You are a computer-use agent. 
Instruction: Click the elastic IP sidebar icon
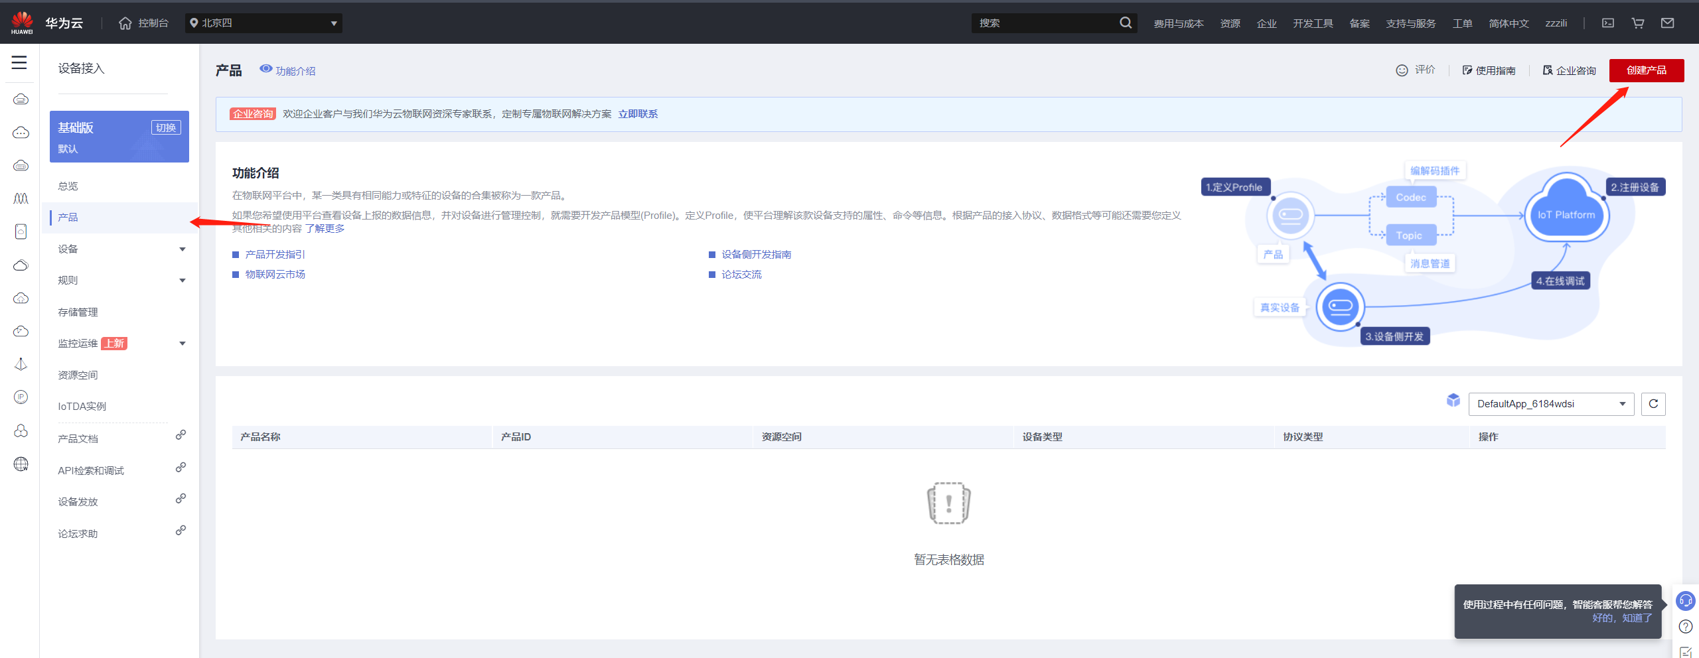tap(21, 397)
